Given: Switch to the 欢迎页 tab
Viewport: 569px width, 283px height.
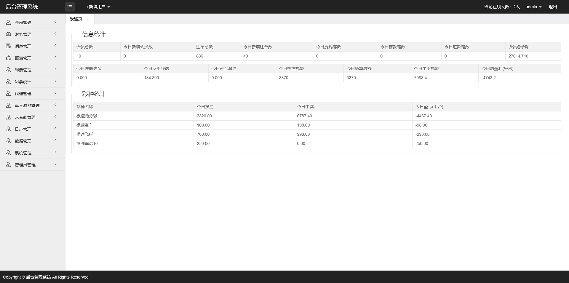Looking at the screenshot, I should point(76,19).
